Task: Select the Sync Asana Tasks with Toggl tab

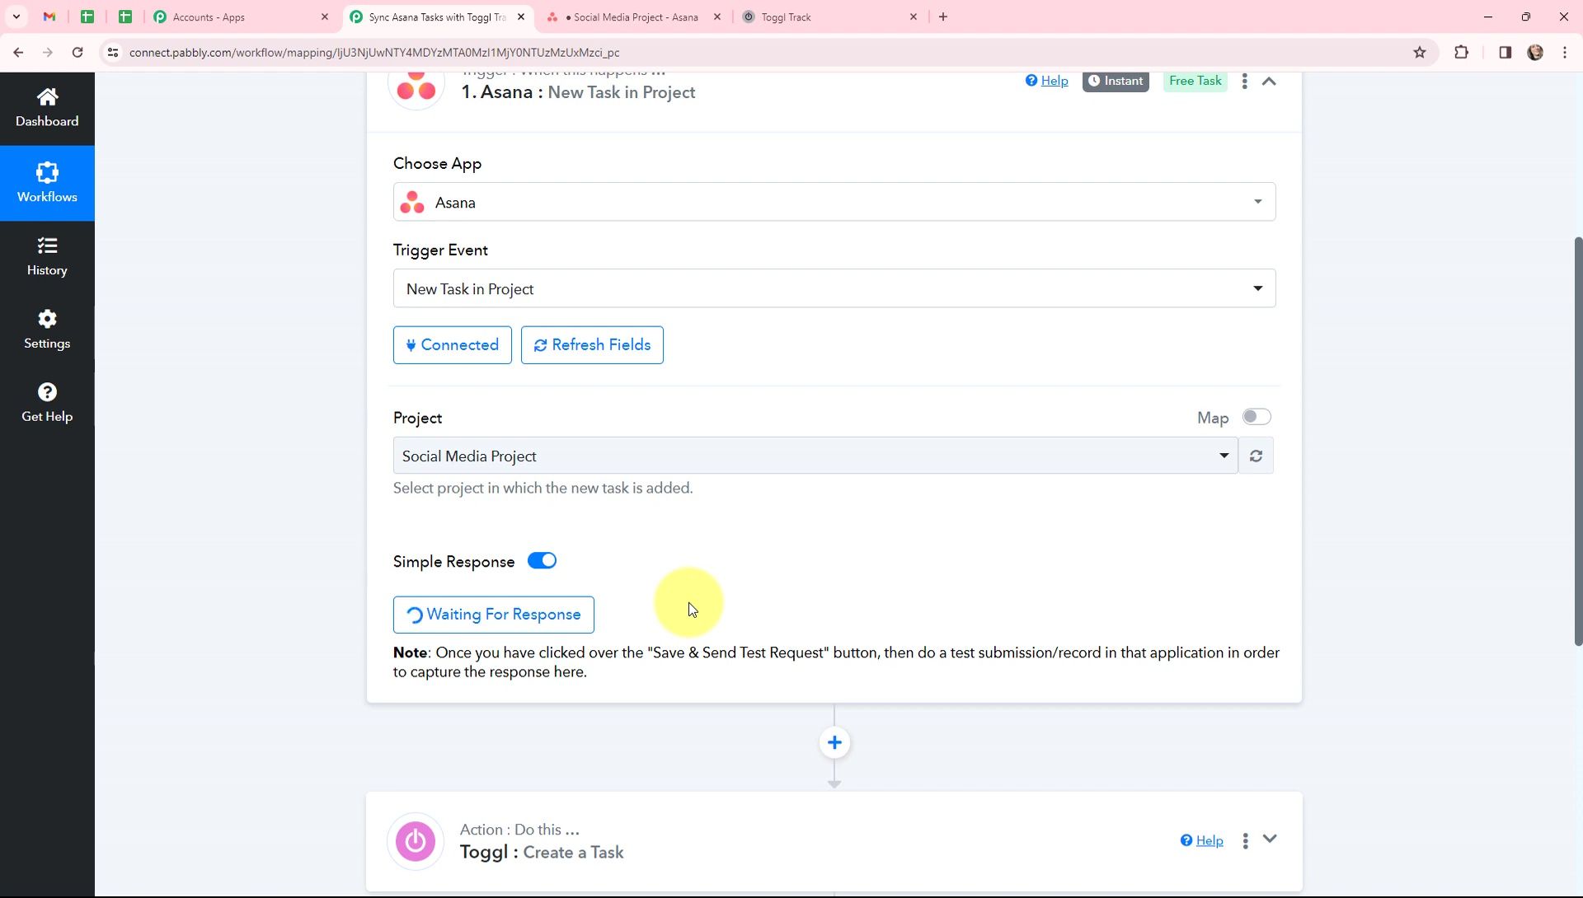Action: pyautogui.click(x=437, y=16)
